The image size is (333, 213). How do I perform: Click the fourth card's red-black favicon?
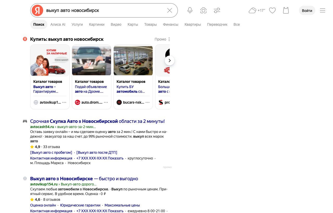[x=161, y=102]
